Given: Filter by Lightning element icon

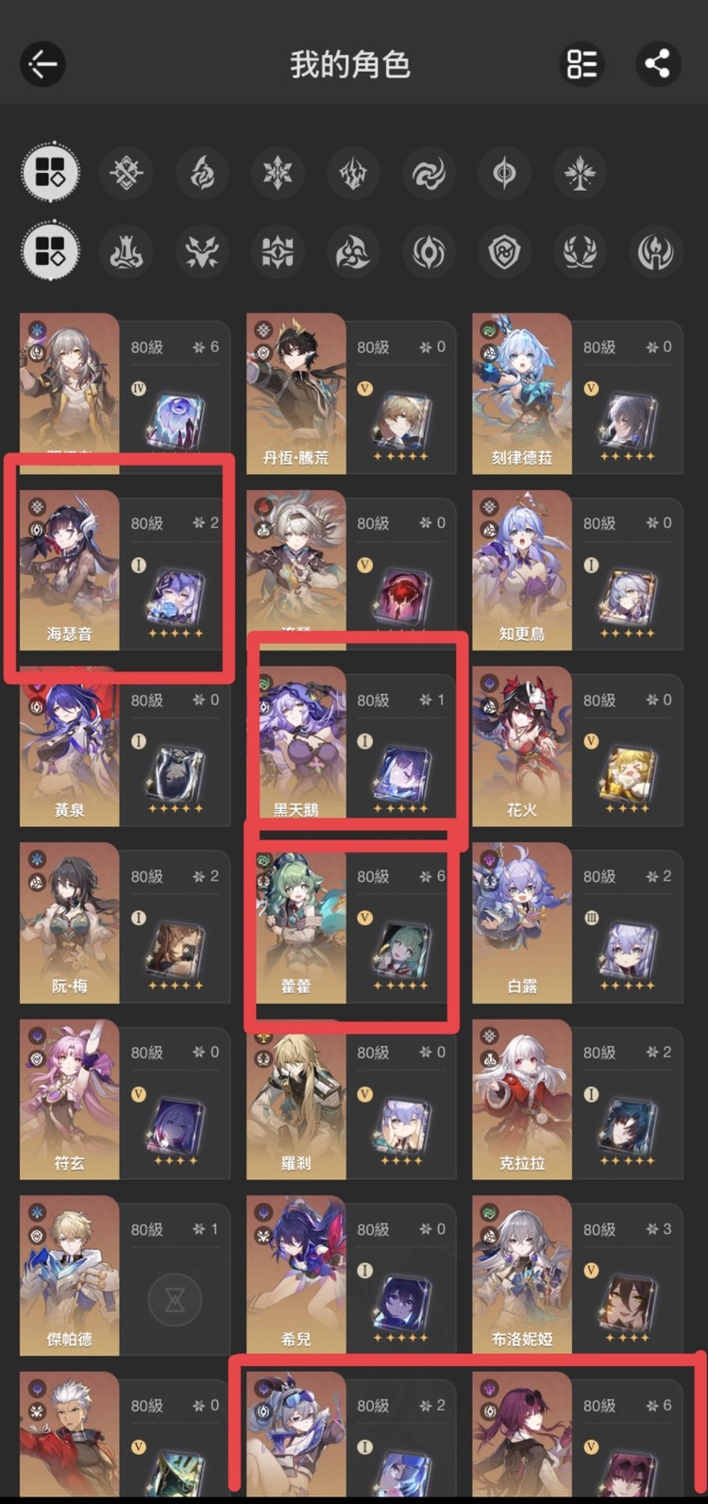Looking at the screenshot, I should [354, 174].
